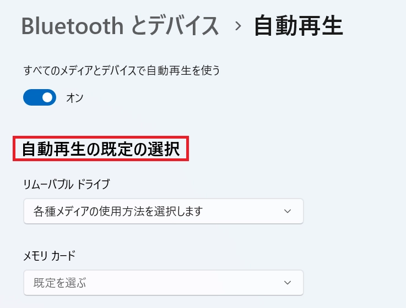
Task: Click the オン label beside the toggle
Action: click(74, 98)
